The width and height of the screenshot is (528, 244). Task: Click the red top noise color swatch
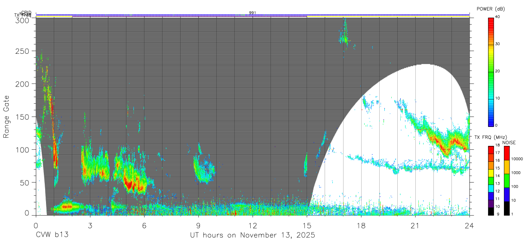click(x=507, y=153)
